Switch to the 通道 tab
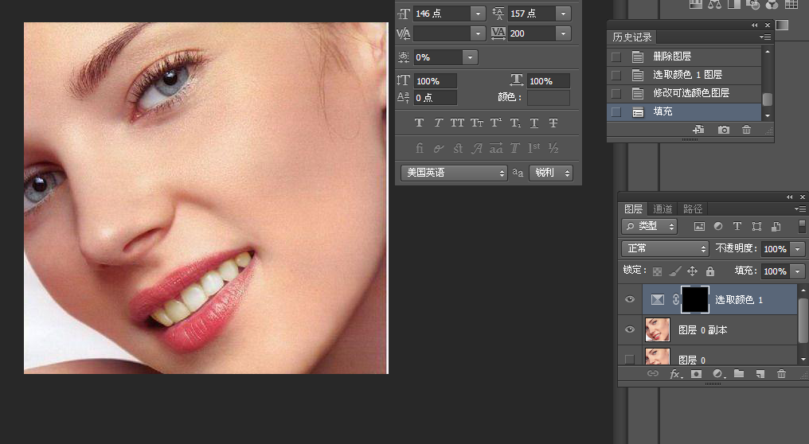This screenshot has width=809, height=444. pos(662,209)
